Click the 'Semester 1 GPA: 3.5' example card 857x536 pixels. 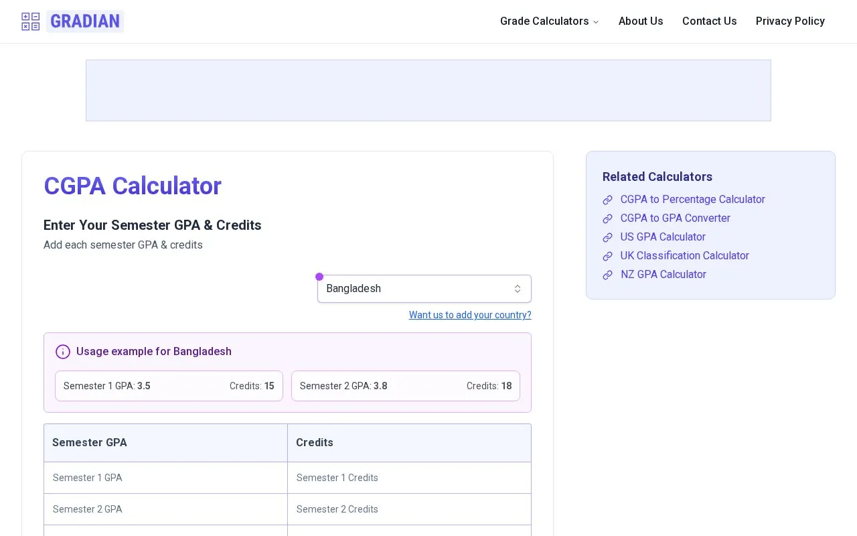pos(169,386)
